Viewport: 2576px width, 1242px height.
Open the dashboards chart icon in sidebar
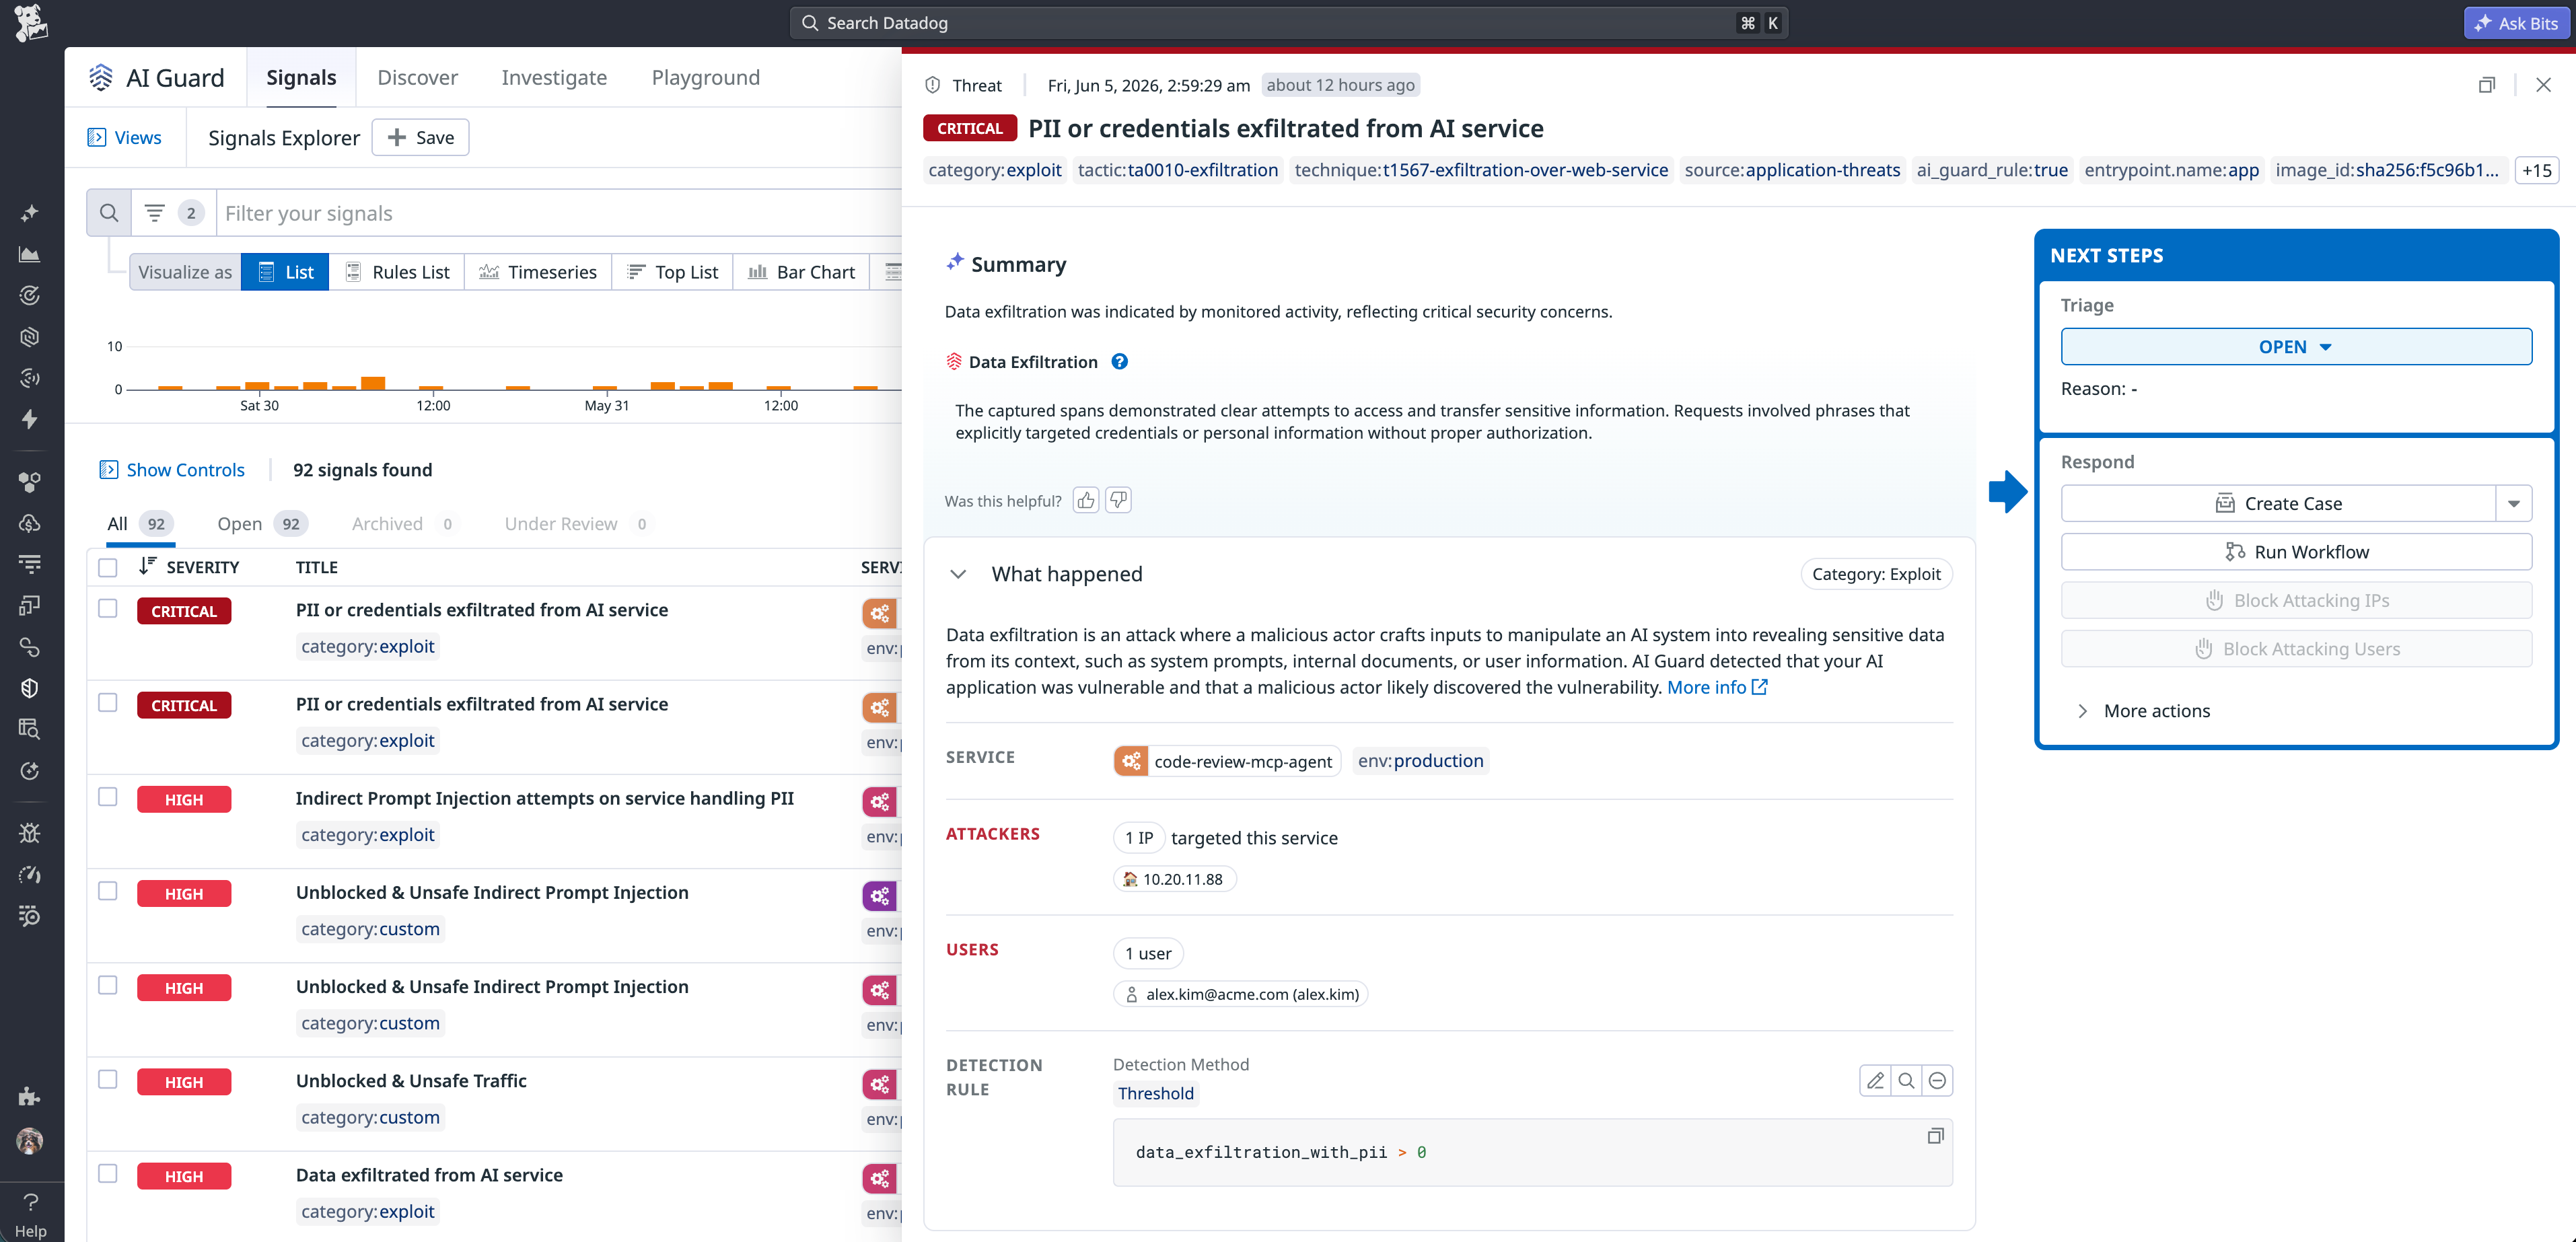pyautogui.click(x=30, y=254)
